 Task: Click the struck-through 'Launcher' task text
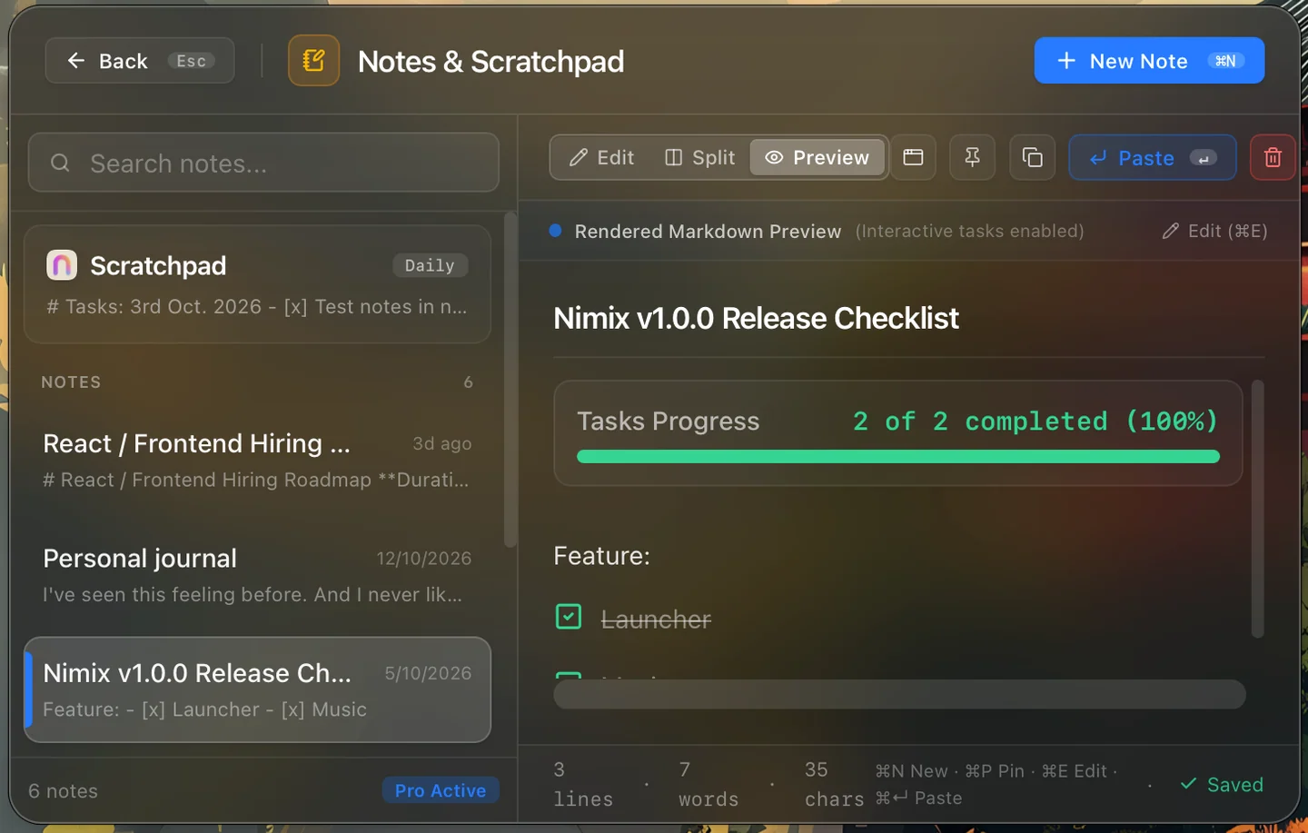point(656,620)
